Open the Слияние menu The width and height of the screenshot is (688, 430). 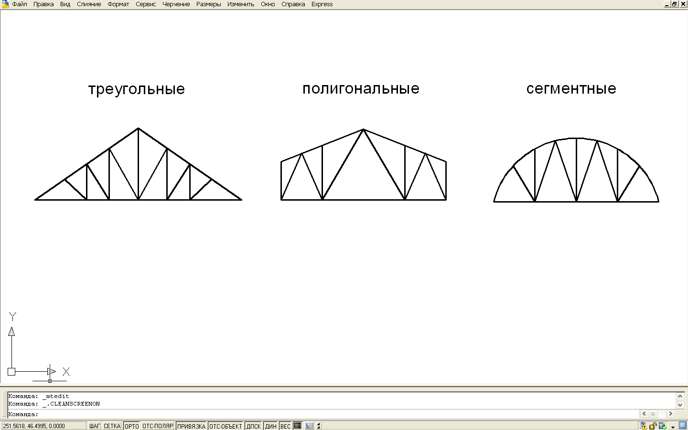(x=89, y=4)
